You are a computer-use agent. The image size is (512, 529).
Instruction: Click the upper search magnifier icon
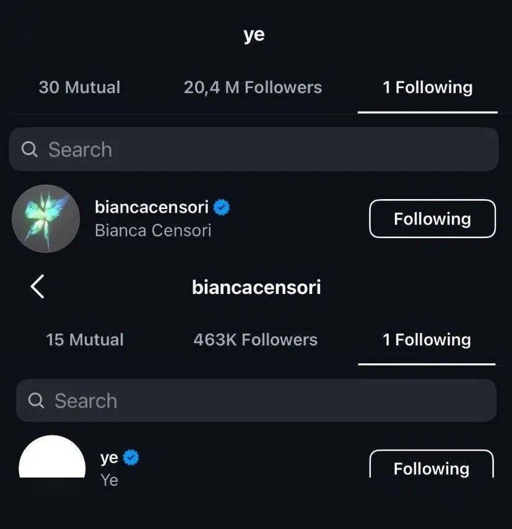pos(30,149)
